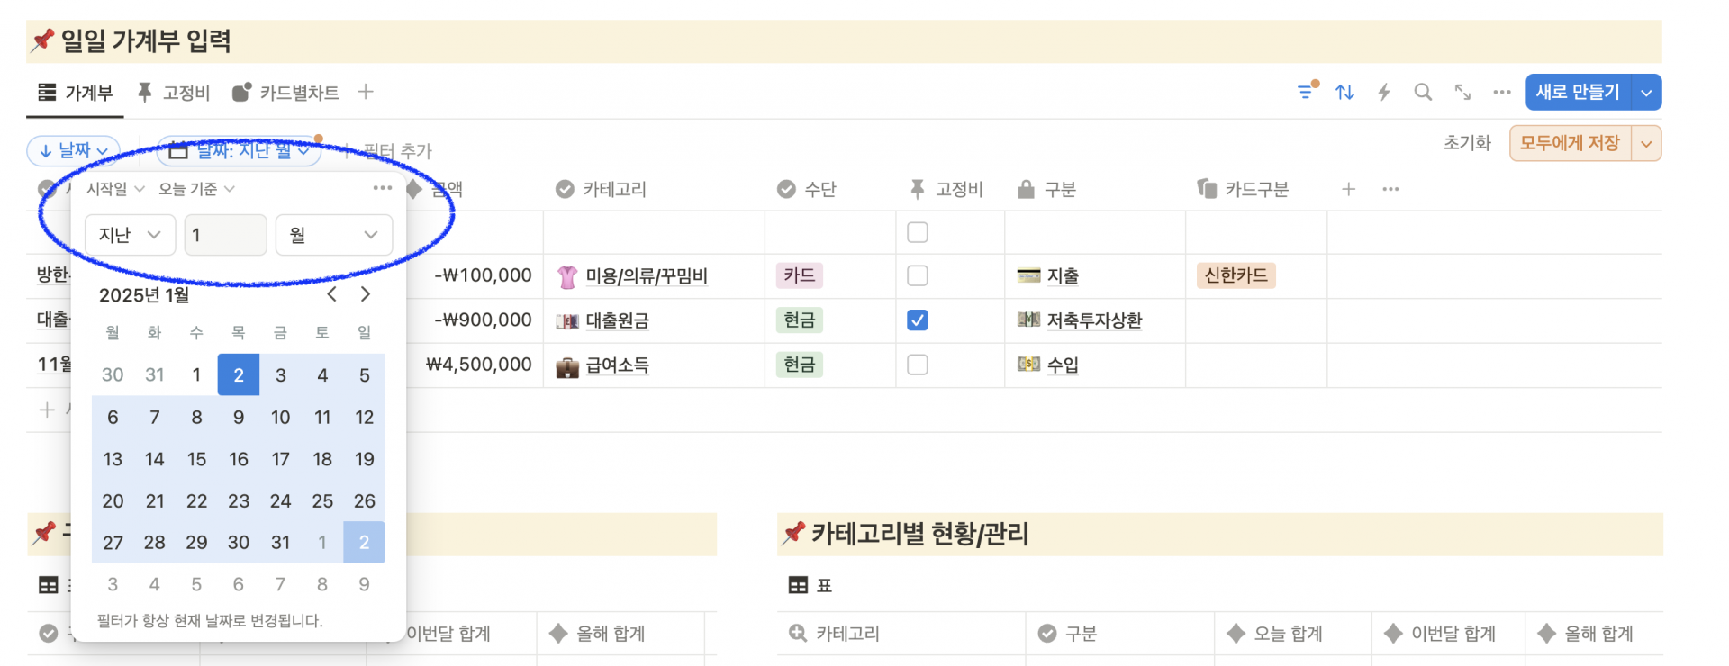
Task: Toggle the 고정비 checkbox on the 미용/의류/꾸밈비 row
Action: 917,275
